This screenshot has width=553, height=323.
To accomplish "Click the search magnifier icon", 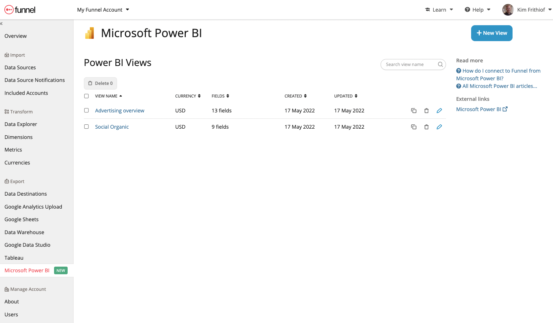I will (x=440, y=64).
